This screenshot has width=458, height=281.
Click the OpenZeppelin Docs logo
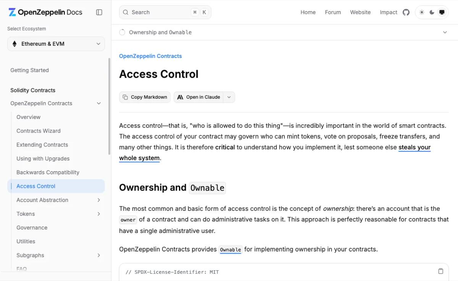[x=45, y=12]
